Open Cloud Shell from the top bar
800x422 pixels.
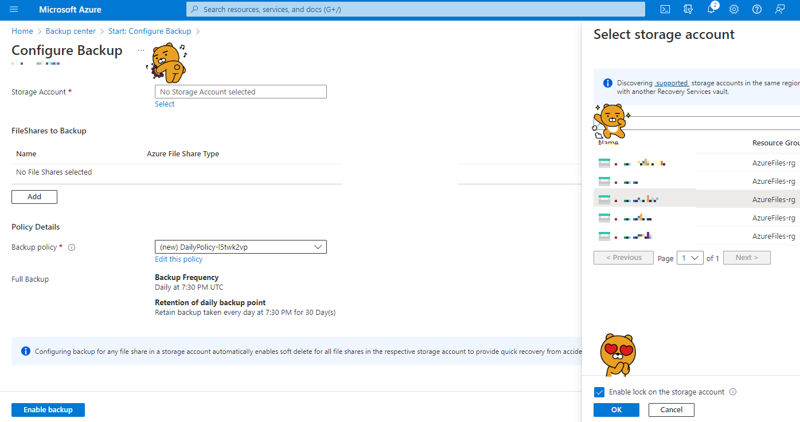click(665, 10)
